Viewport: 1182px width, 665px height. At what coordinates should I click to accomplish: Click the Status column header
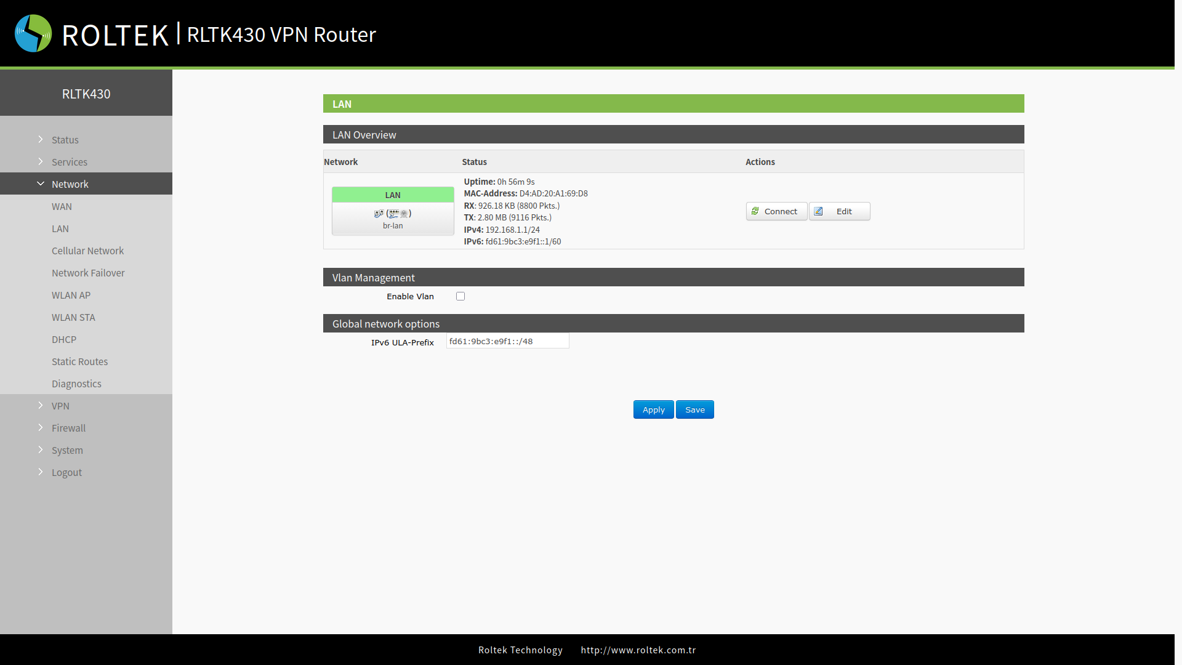(475, 162)
